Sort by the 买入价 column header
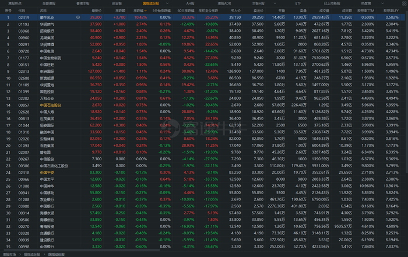The width and height of the screenshot is (408, 257). pos(235,10)
